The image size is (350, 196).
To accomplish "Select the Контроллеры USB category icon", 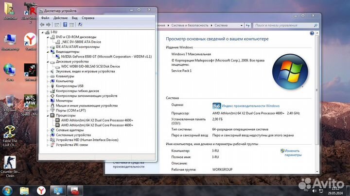I will coord(52,86).
